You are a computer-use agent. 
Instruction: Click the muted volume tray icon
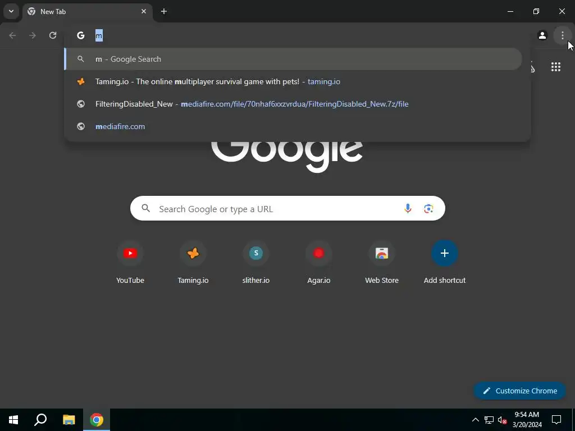(x=502, y=420)
